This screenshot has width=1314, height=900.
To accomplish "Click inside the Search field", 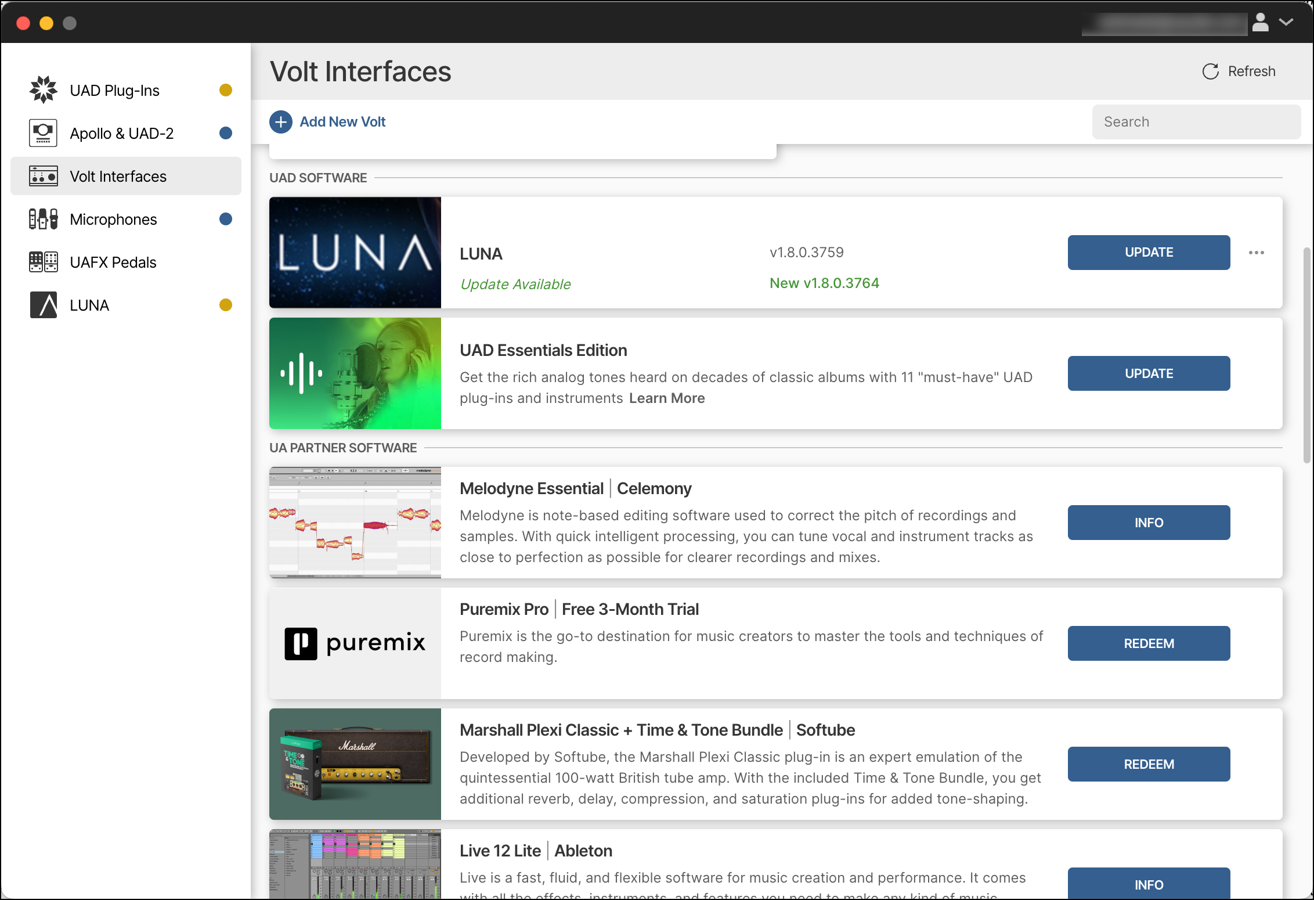I will click(1196, 121).
